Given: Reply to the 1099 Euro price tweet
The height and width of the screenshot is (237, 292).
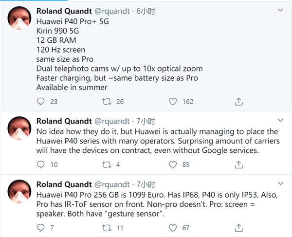Looking at the screenshot, I should [x=41, y=228].
